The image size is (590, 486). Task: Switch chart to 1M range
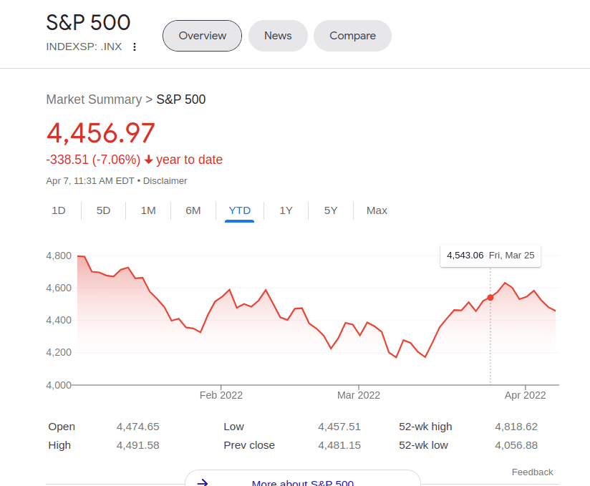[x=148, y=210]
